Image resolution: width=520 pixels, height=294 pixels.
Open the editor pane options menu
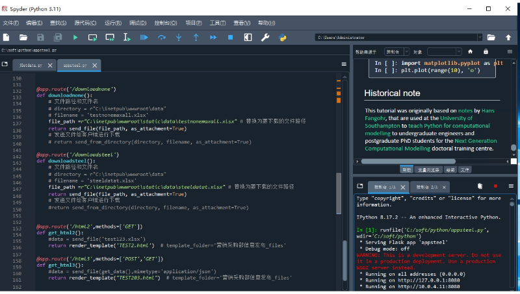click(x=344, y=64)
